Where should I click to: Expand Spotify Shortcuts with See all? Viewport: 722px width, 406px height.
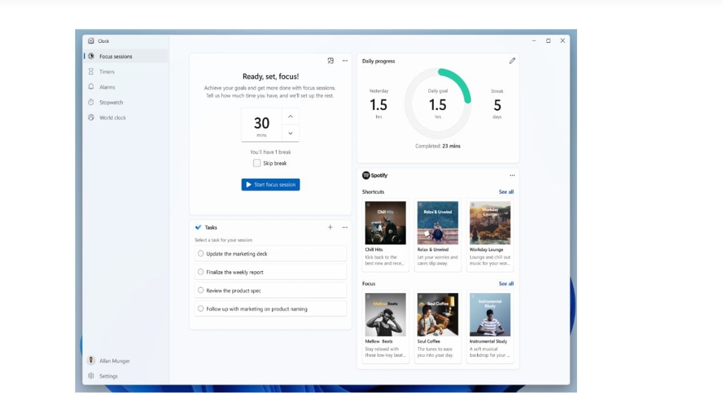506,192
